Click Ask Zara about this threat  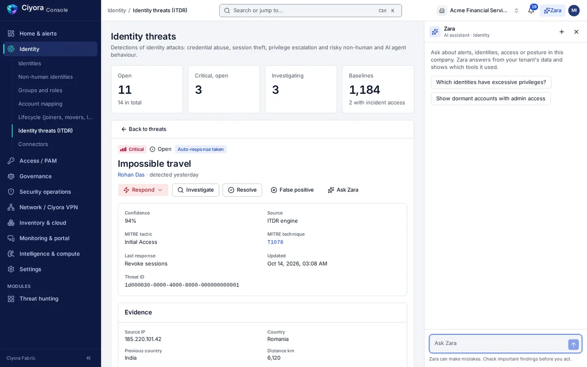tap(343, 190)
